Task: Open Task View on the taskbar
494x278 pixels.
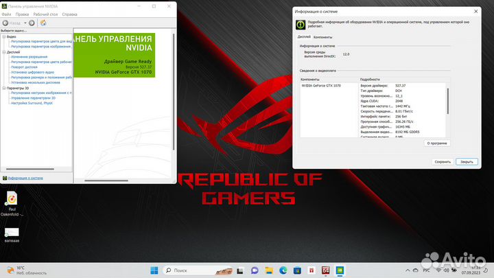Action: click(x=240, y=270)
